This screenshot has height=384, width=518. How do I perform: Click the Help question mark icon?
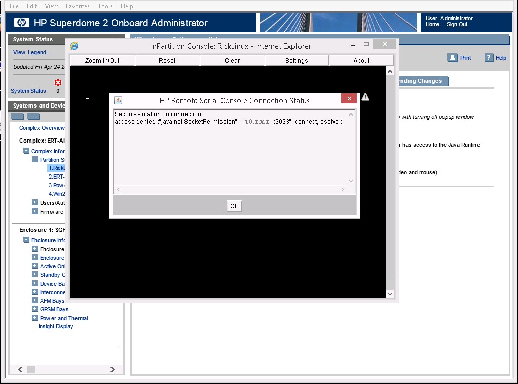pos(489,58)
